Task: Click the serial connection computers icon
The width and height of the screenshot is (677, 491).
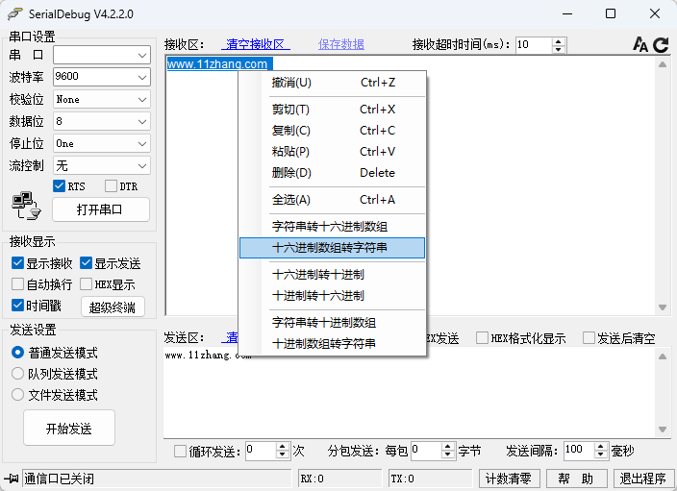Action: [25, 206]
